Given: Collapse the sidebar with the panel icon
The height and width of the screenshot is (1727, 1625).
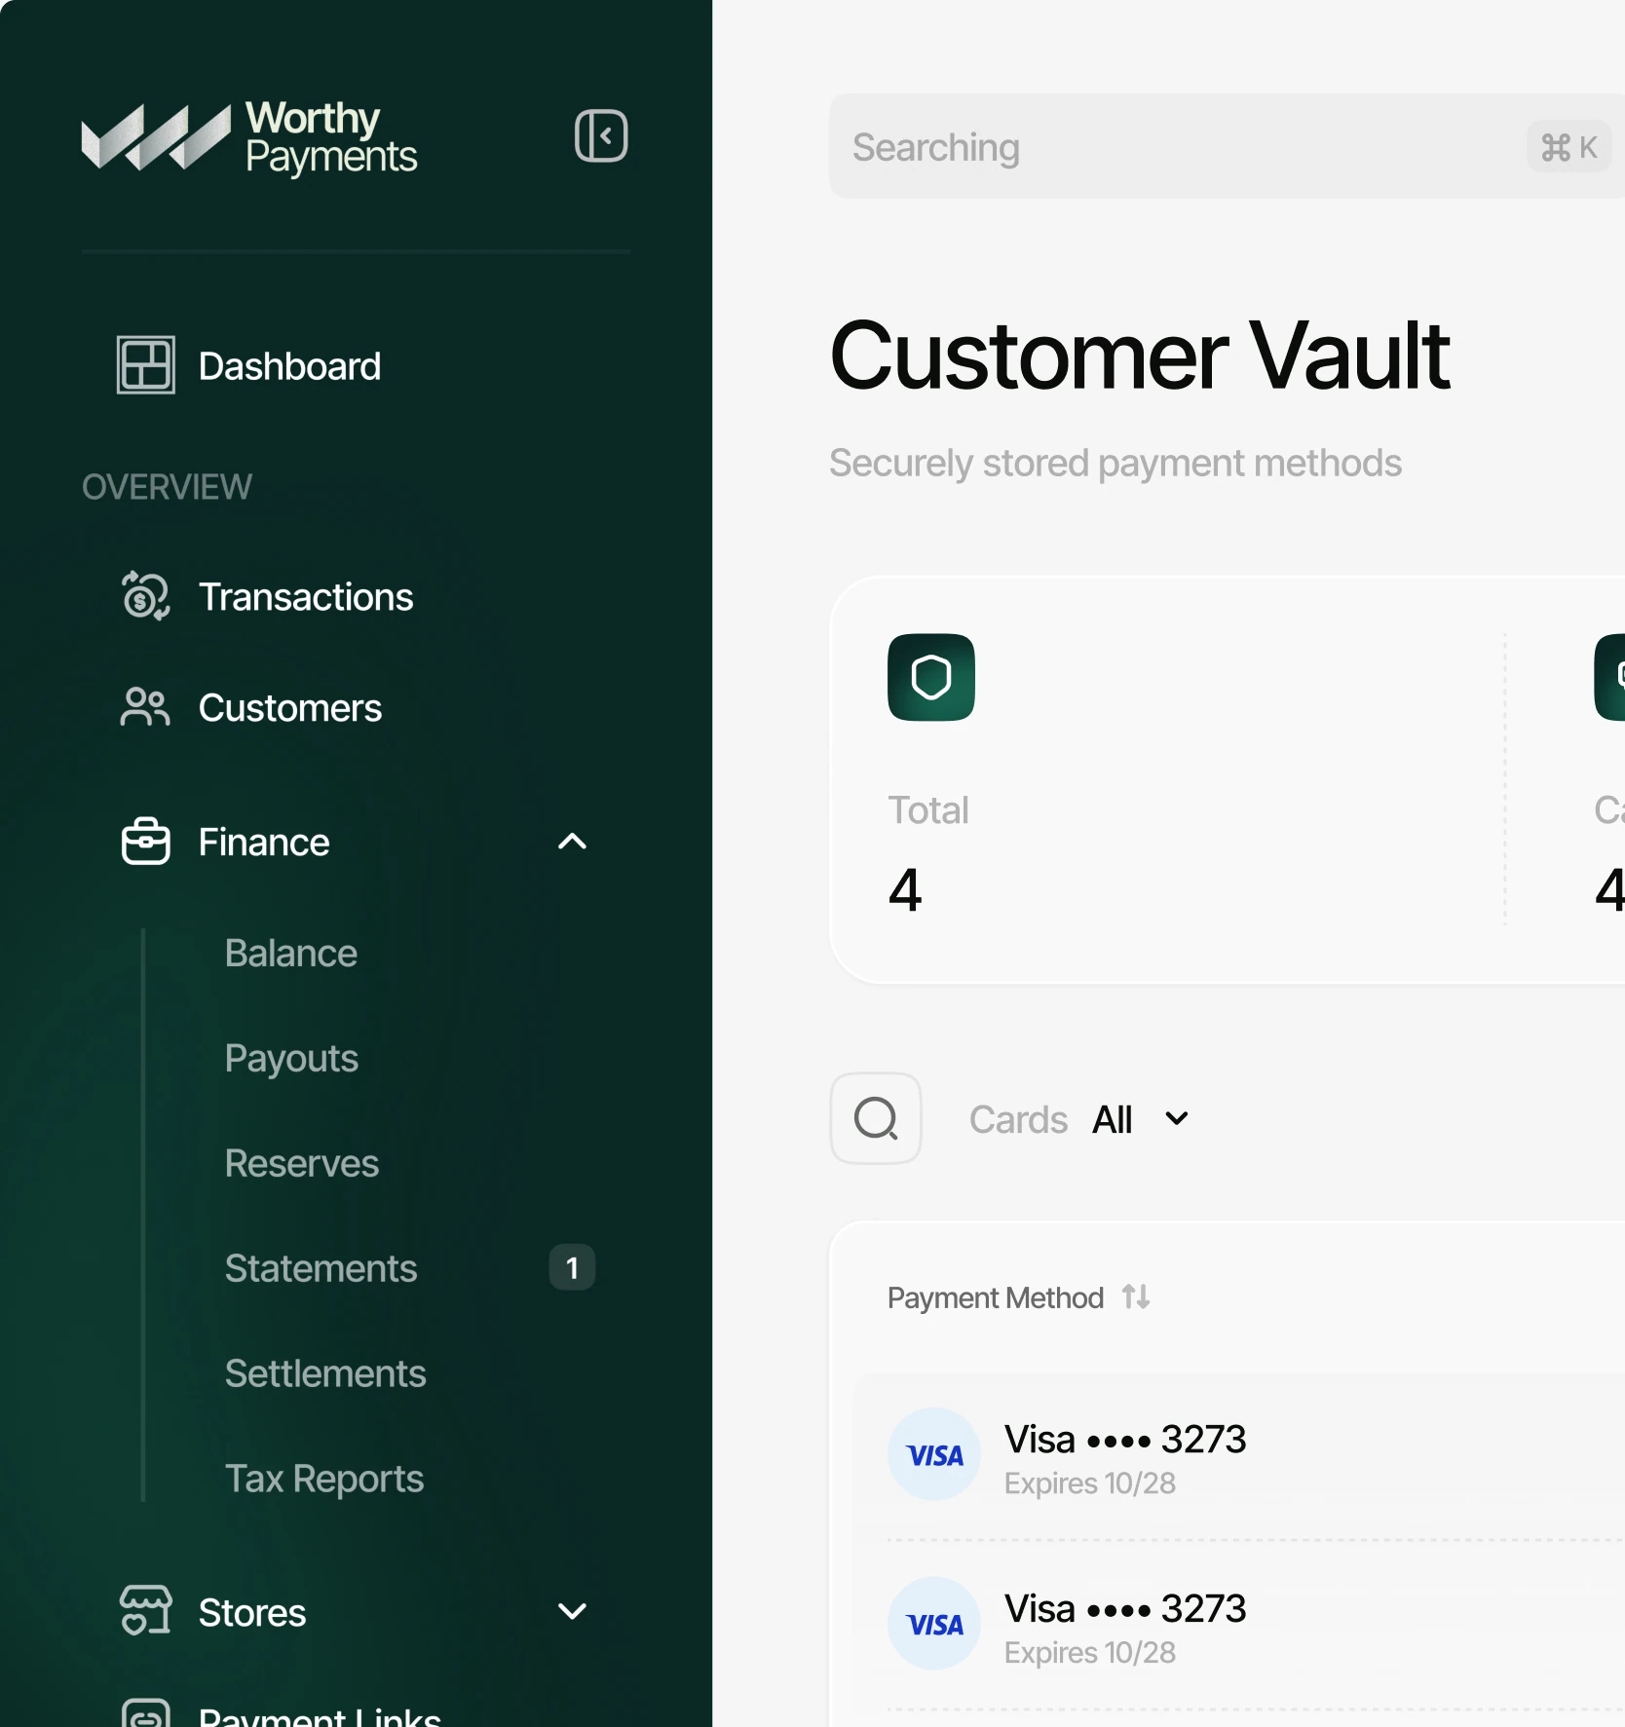Looking at the screenshot, I should [x=601, y=135].
